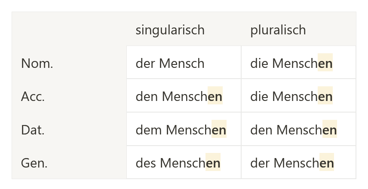Image resolution: width=368 pixels, height=189 pixels.
Task: Click accusative plural cell 'die Menschen'
Action: coord(298,95)
